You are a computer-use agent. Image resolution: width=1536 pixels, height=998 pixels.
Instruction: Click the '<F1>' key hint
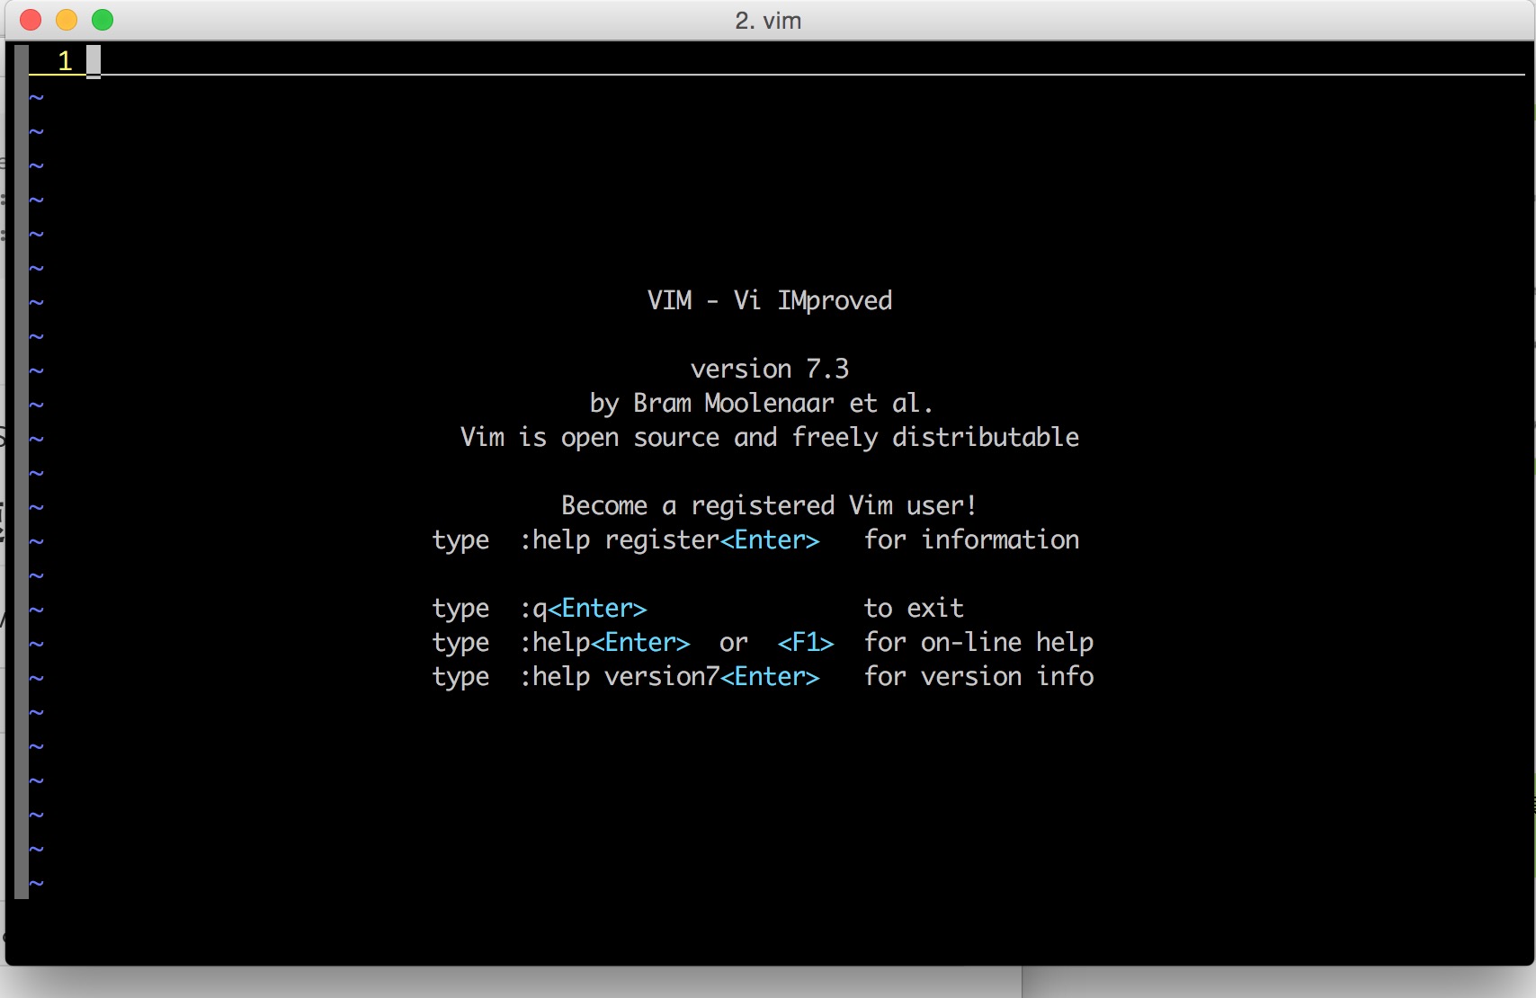(x=806, y=642)
